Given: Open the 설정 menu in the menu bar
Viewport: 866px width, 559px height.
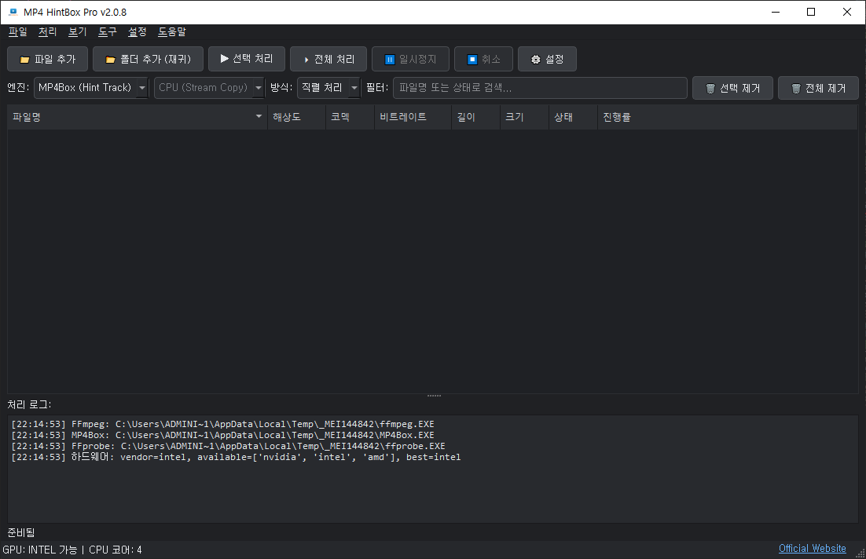Looking at the screenshot, I should click(x=137, y=32).
